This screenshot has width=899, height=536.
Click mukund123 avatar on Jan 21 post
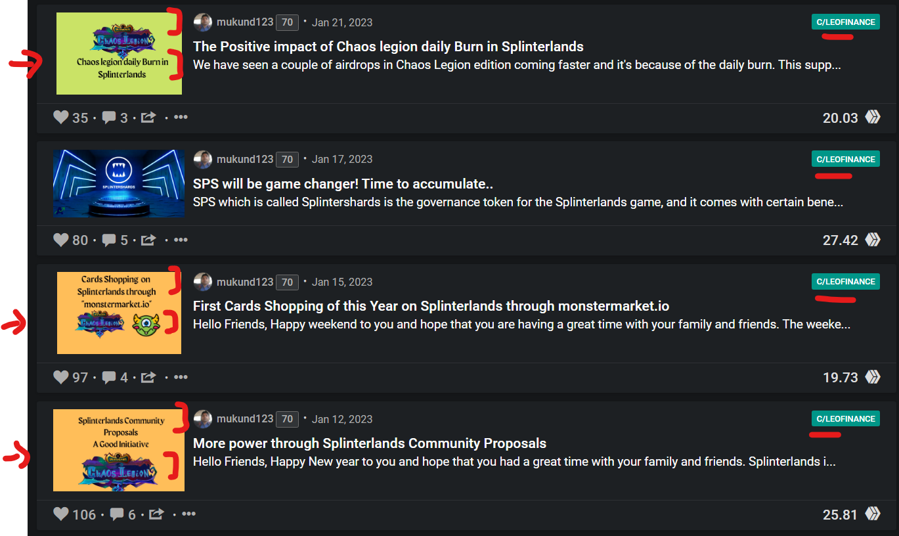click(203, 22)
